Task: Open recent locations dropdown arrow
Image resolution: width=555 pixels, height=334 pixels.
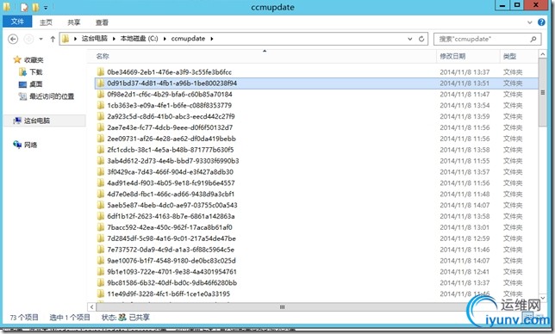Action: coord(41,39)
